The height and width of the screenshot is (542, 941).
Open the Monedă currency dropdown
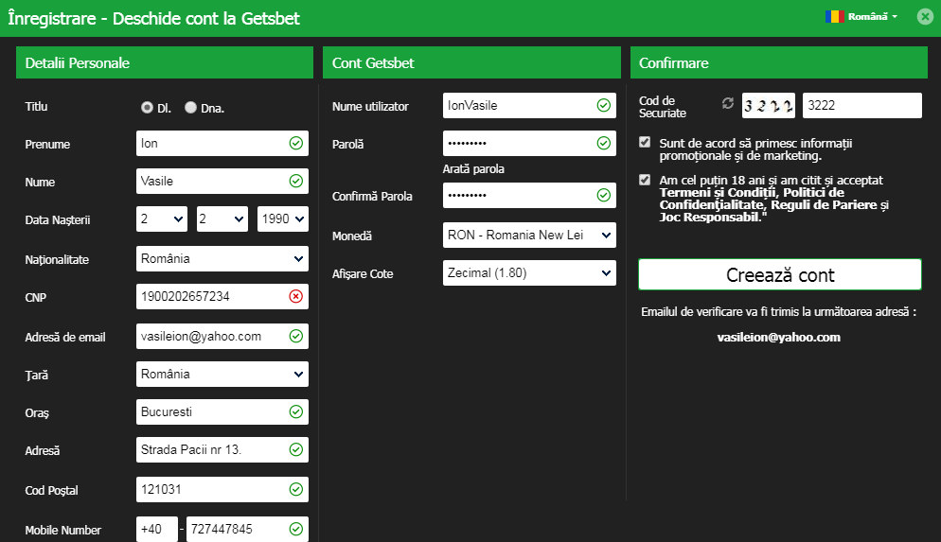tap(529, 235)
